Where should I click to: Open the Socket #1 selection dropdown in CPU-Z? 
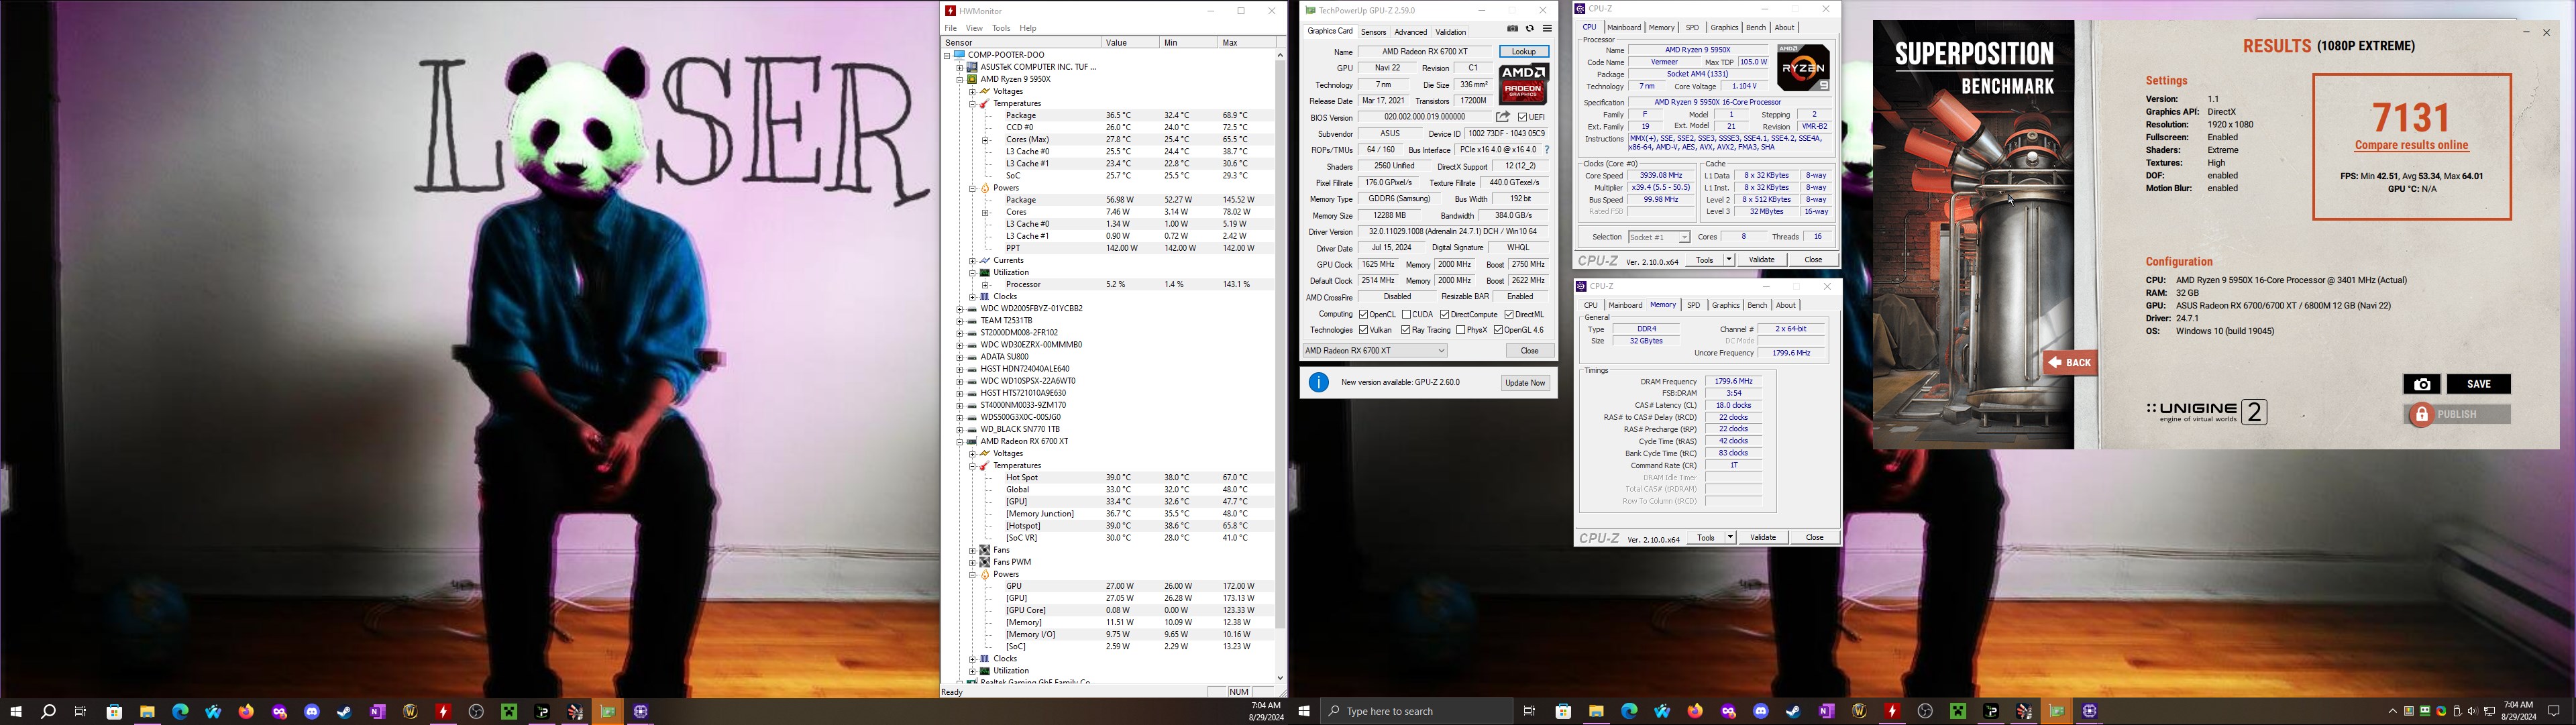(1658, 237)
